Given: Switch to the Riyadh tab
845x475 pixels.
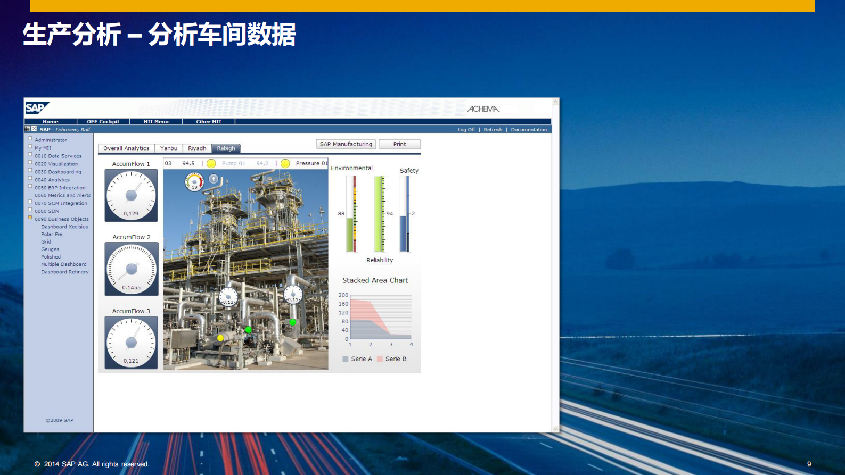Looking at the screenshot, I should pyautogui.click(x=197, y=148).
